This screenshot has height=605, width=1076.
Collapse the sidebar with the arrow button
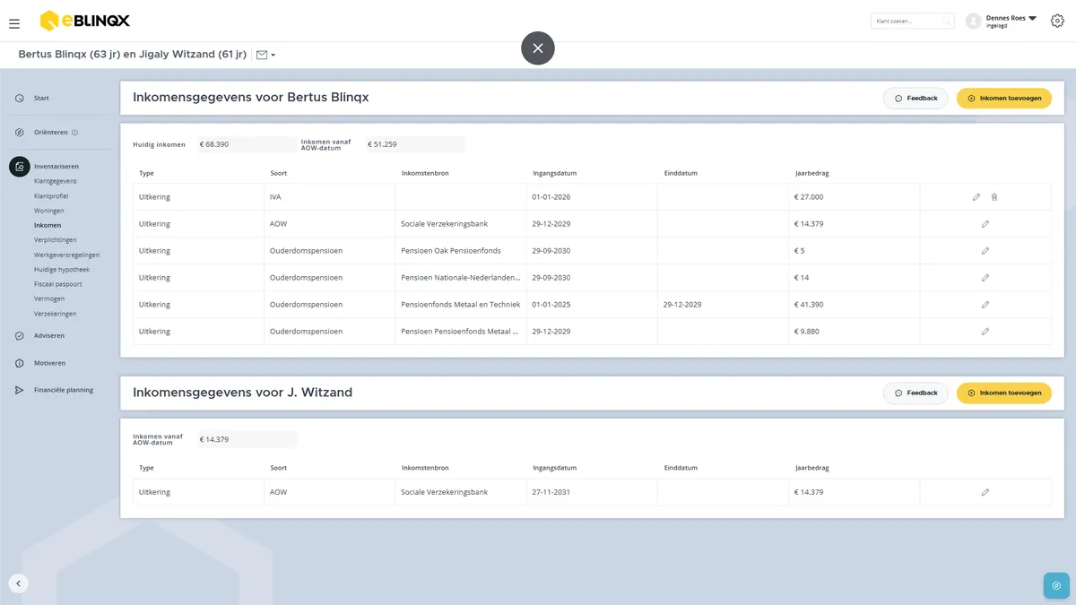click(x=19, y=583)
